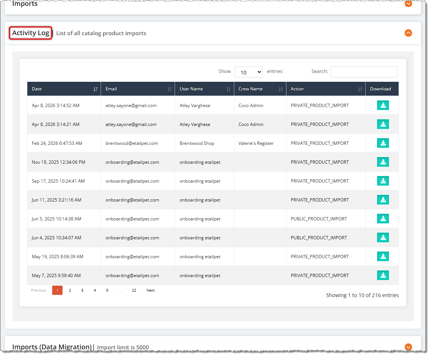Click the PUBLIC_PRODUCT_IMPORT action for Jun 5, 2025
Image resolution: width=430 pixels, height=356 pixels.
point(319,219)
